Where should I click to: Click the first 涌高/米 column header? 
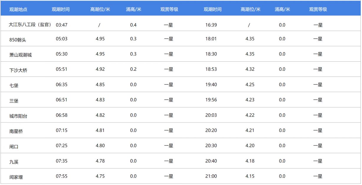pos(133,9)
